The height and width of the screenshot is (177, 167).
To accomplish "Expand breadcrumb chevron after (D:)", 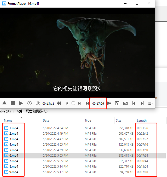I will click(x=14, y=111).
